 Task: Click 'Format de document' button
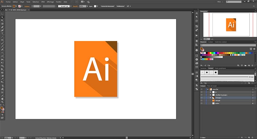pos(108,6)
